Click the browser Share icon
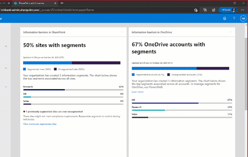Screen dimensions: 248x157 213,10
